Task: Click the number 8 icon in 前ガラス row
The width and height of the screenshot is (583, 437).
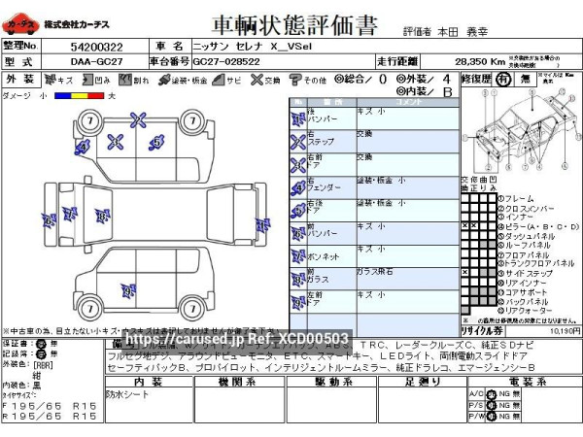Action: (298, 280)
